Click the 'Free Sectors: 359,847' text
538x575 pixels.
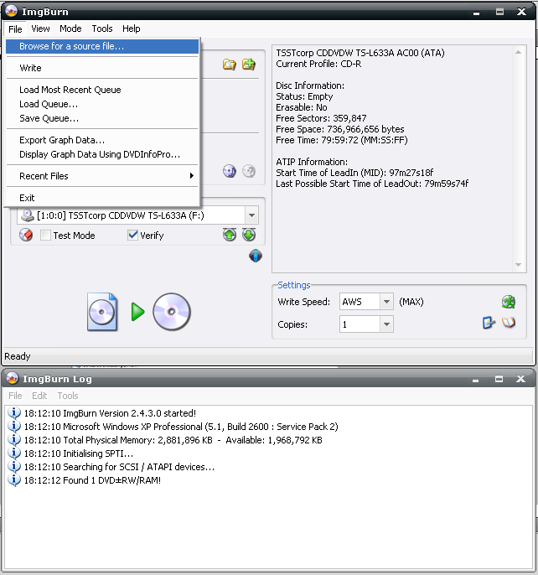321,118
